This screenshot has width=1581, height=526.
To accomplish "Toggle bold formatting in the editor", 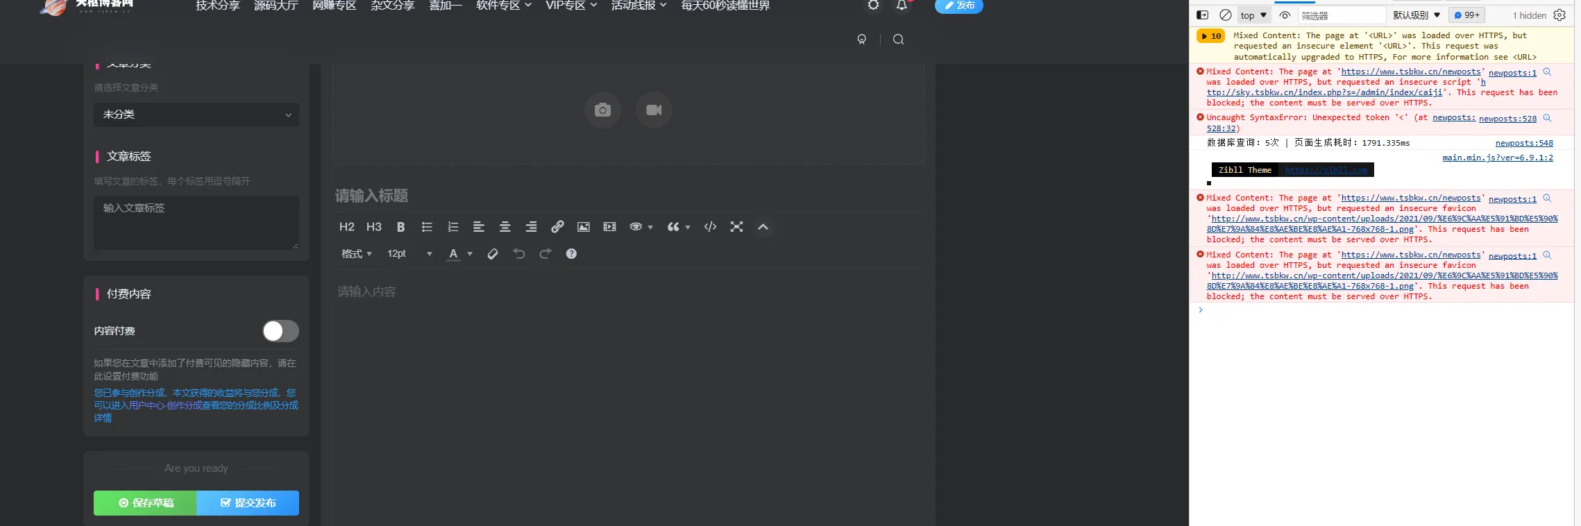I will click(x=400, y=227).
